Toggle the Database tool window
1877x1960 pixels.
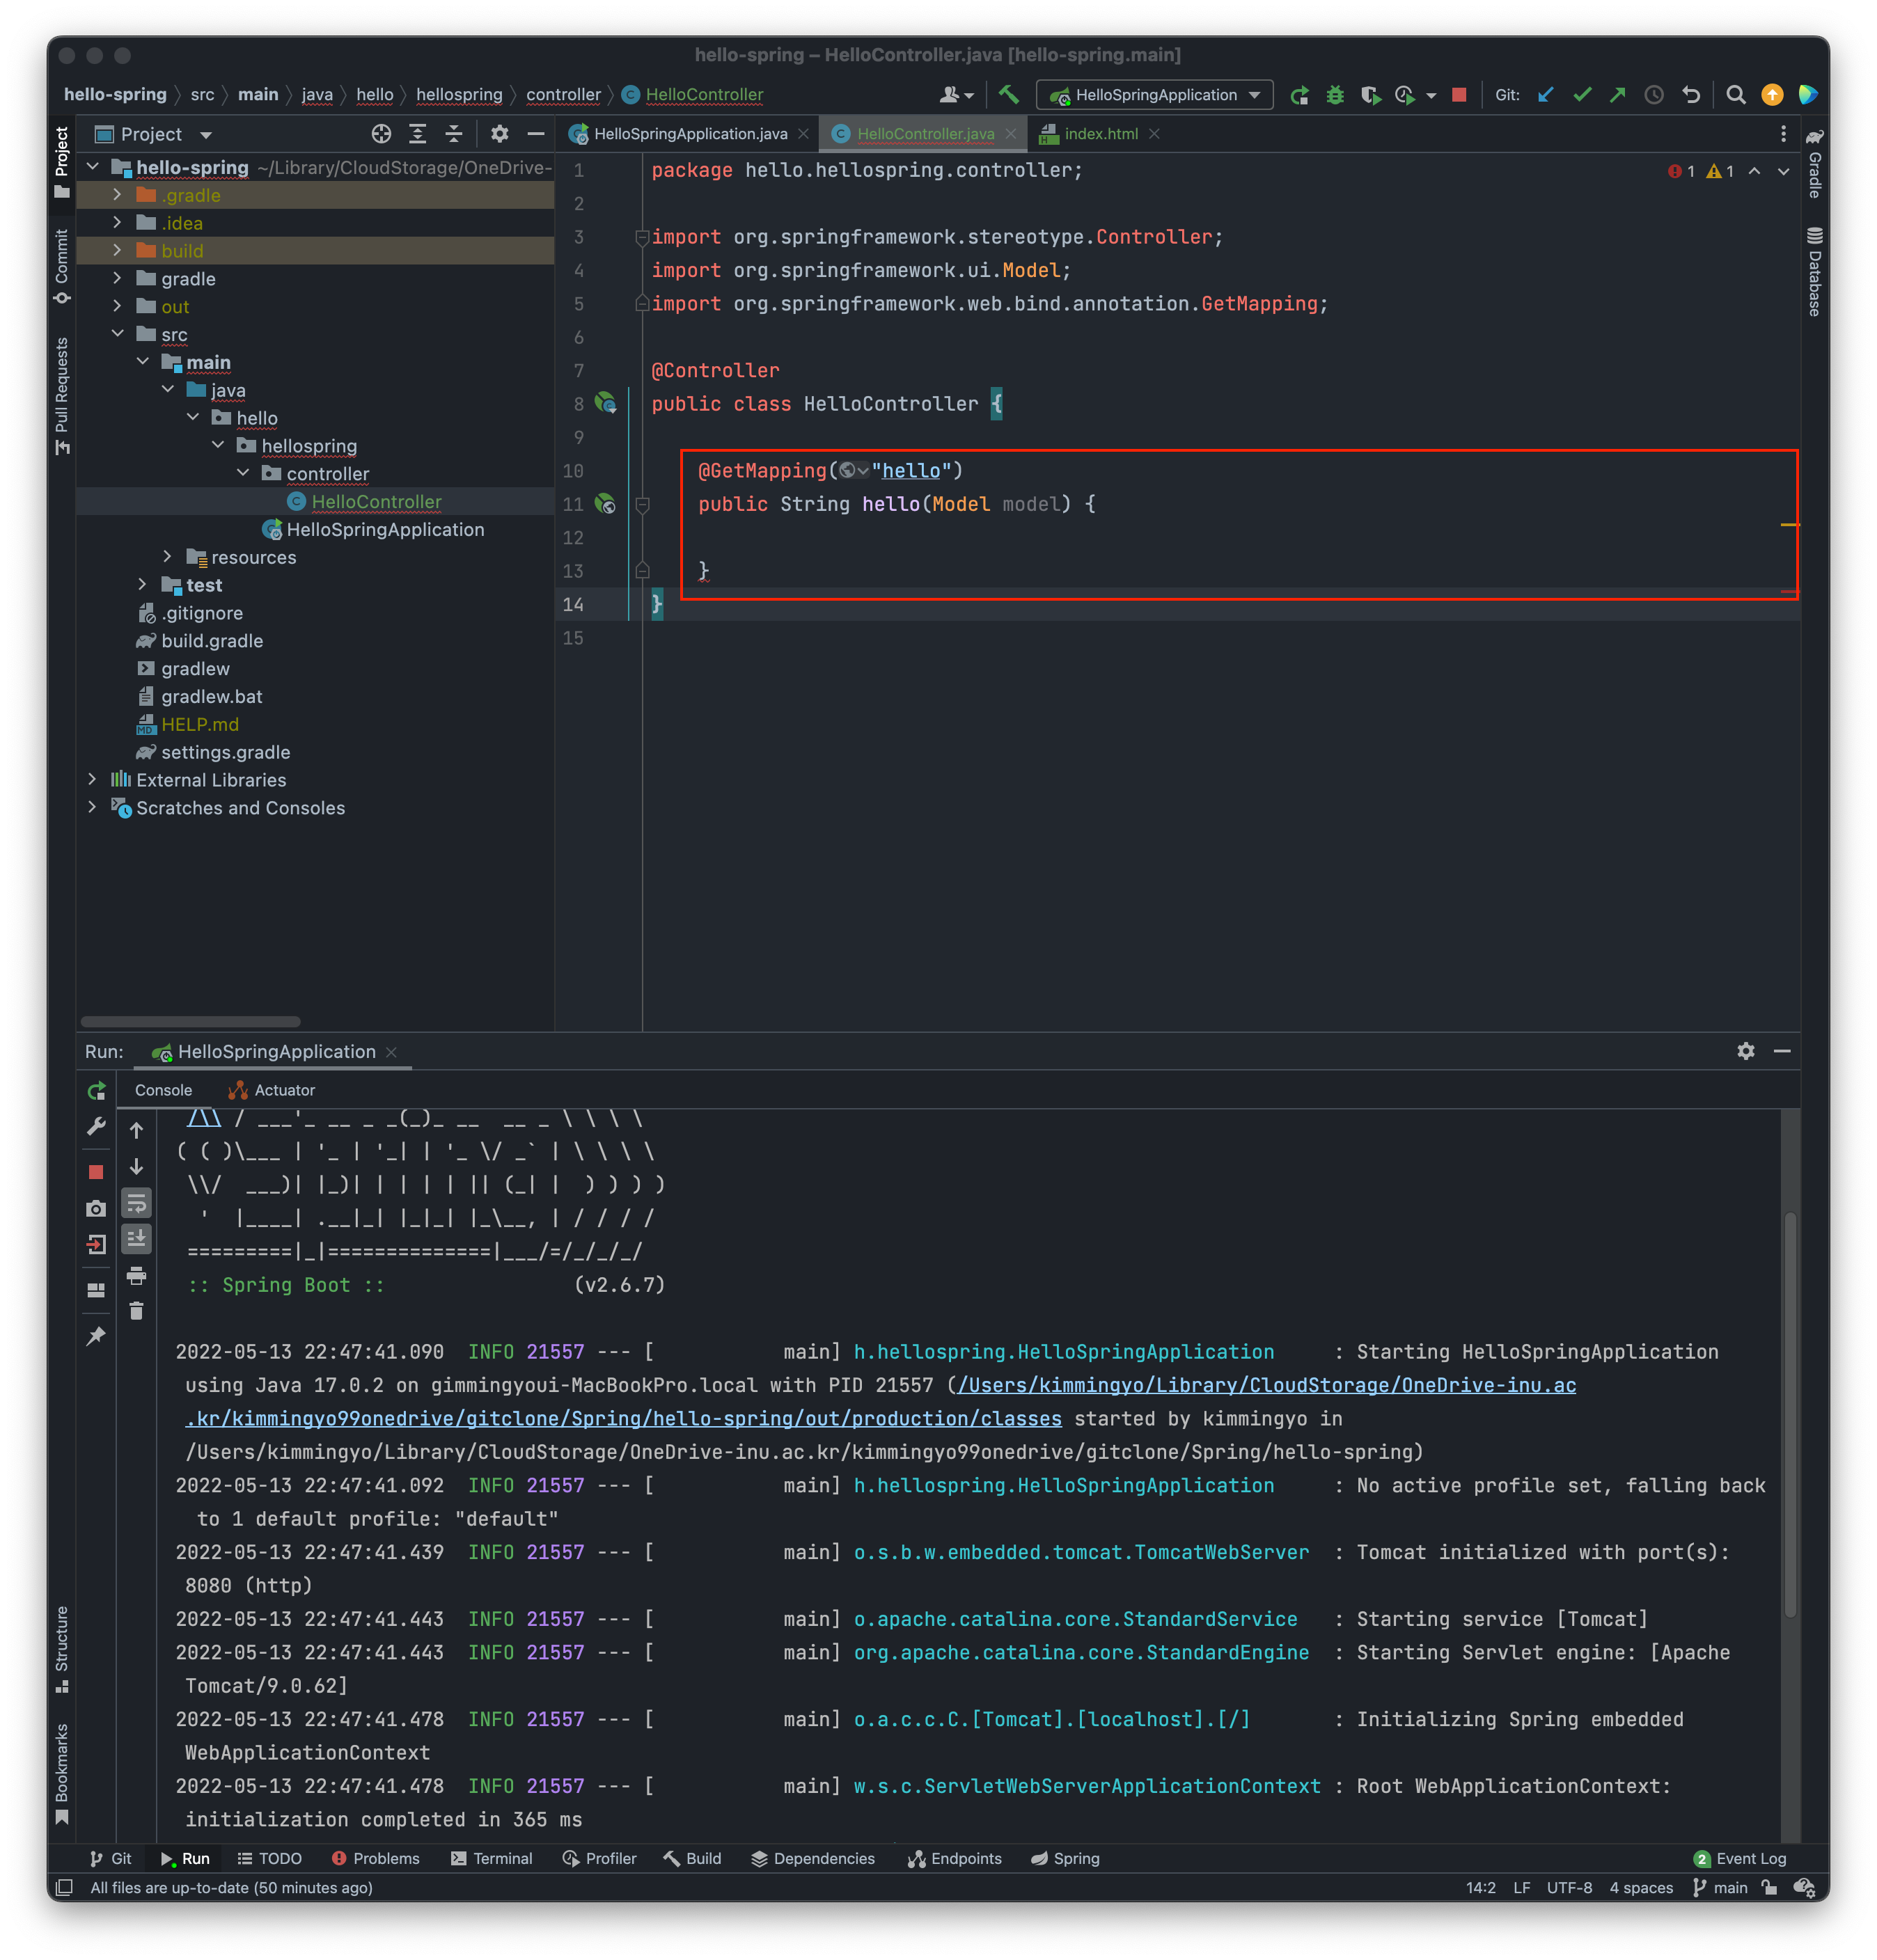tap(1814, 272)
